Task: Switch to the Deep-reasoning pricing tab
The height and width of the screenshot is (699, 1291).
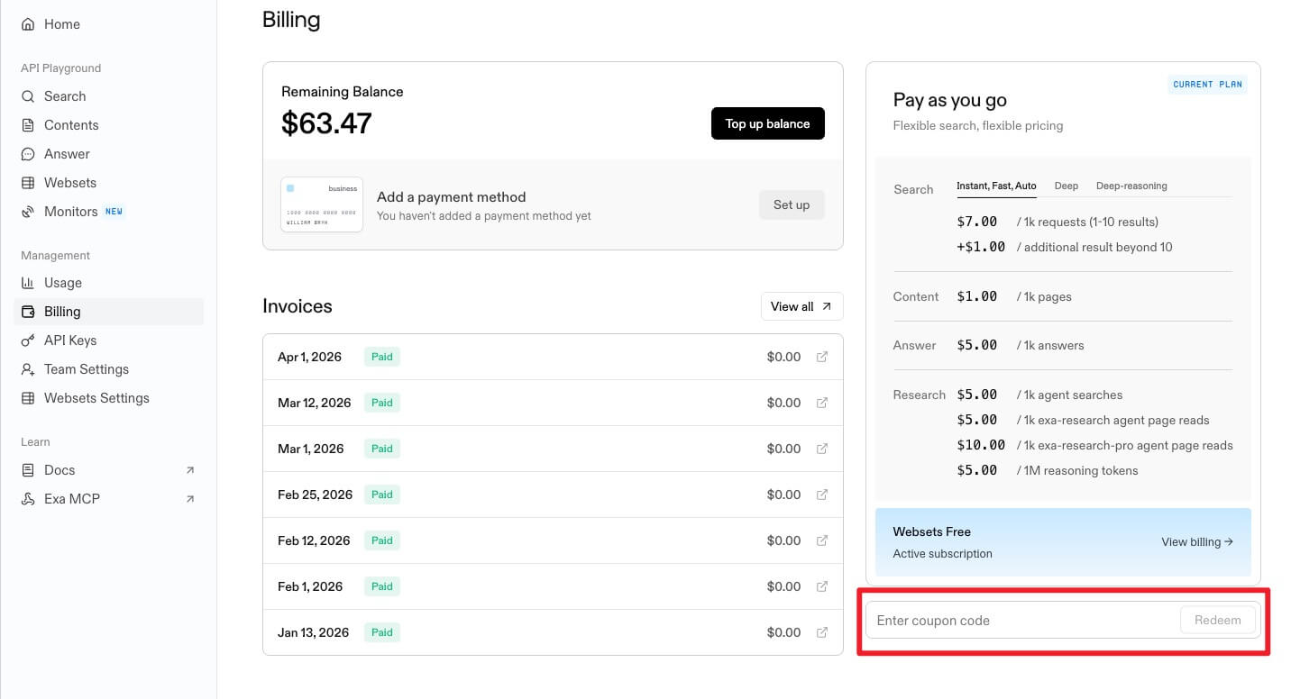Action: (1131, 186)
